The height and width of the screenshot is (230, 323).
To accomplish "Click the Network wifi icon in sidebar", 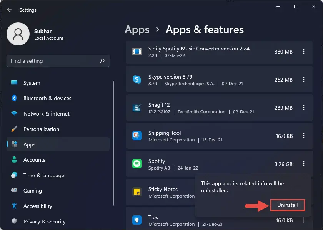I will (x=14, y=113).
